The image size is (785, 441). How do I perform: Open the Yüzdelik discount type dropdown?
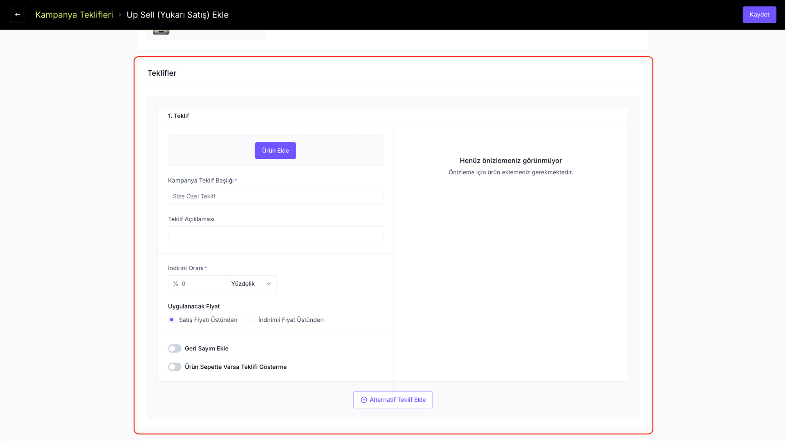tap(251, 284)
